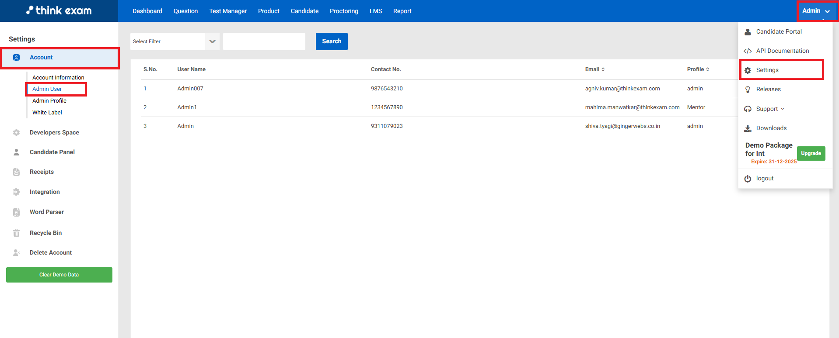Go to the Proctoring menu

(344, 11)
